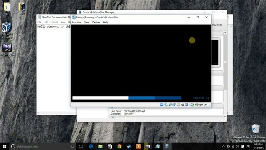Click the 'ICH AC97' controller value
The image size is (266, 150).
point(129,114)
